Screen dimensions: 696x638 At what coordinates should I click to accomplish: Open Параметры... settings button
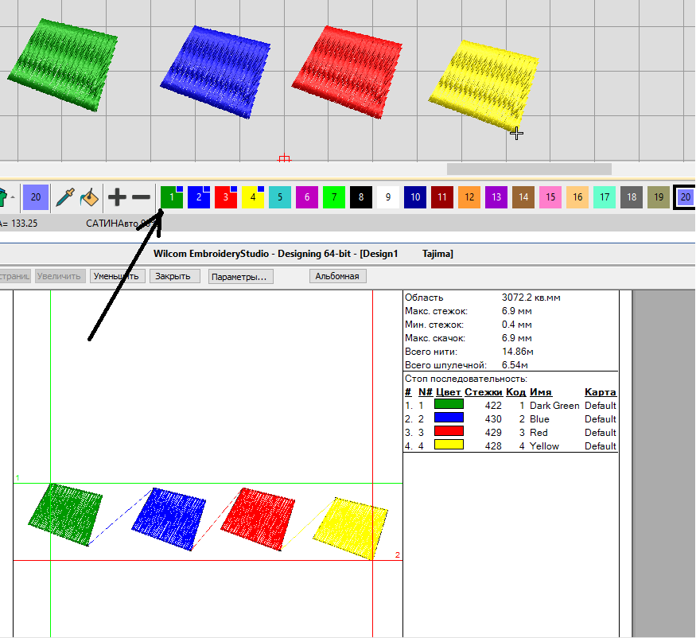pyautogui.click(x=241, y=277)
